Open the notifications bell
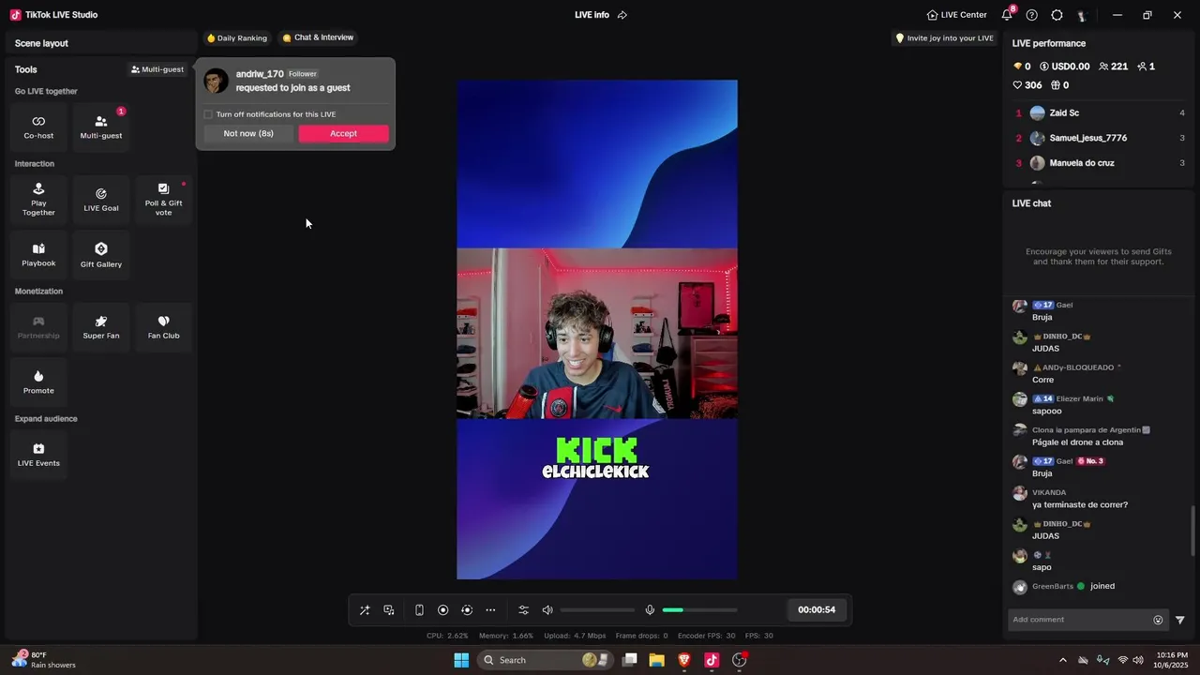 click(1007, 15)
